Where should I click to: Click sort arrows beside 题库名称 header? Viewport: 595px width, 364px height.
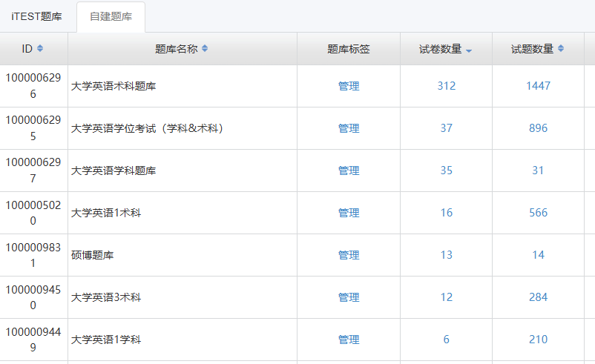pyautogui.click(x=205, y=49)
